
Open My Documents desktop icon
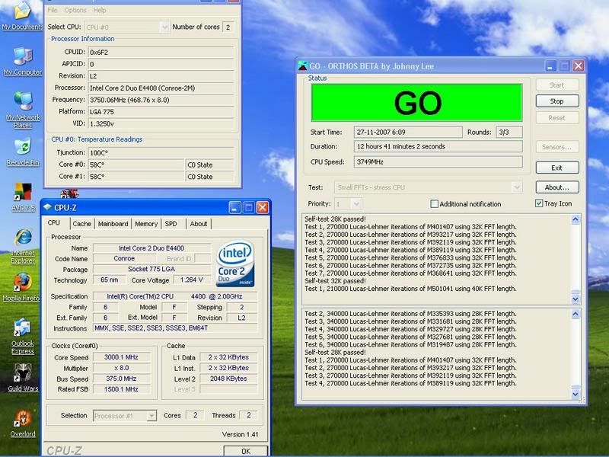[x=22, y=14]
